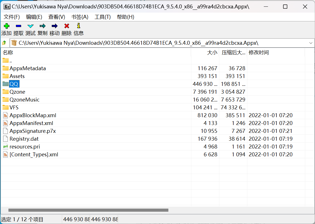Click the up-folder icon beside address bar
The height and width of the screenshot is (224, 315).
point(4,43)
